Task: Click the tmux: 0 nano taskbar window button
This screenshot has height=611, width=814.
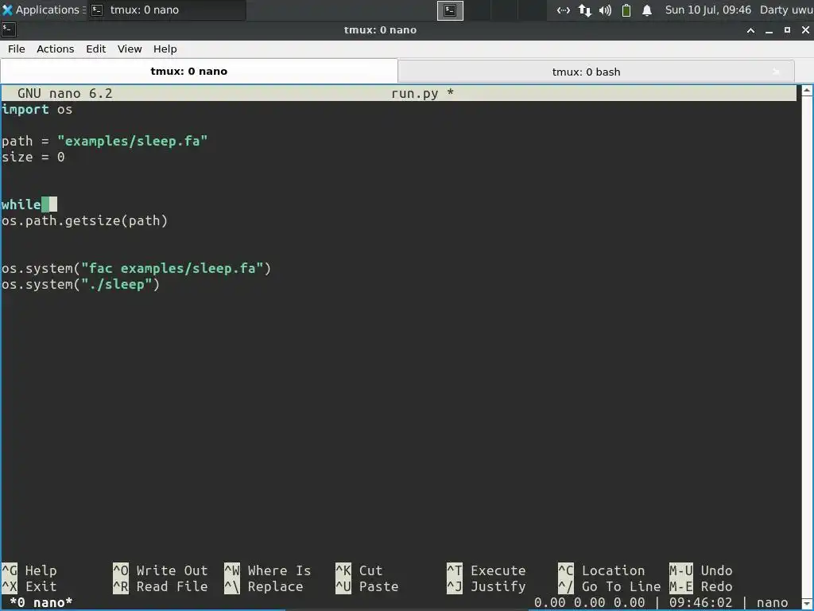Action: [166, 10]
